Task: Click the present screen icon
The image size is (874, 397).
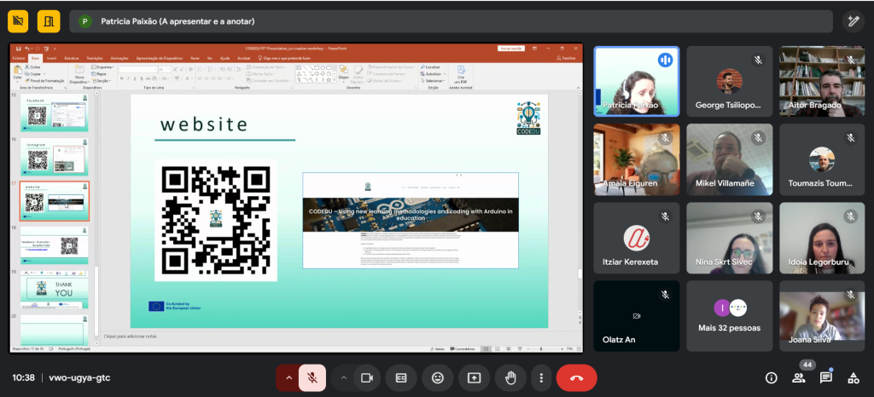Action: point(475,377)
